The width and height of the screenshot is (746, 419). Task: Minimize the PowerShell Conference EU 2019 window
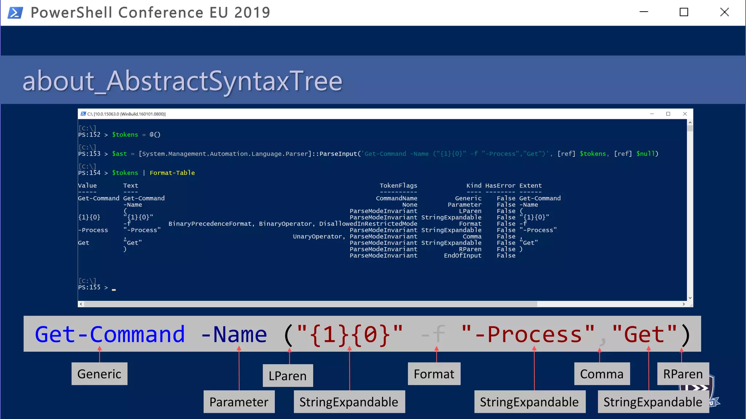(x=644, y=12)
